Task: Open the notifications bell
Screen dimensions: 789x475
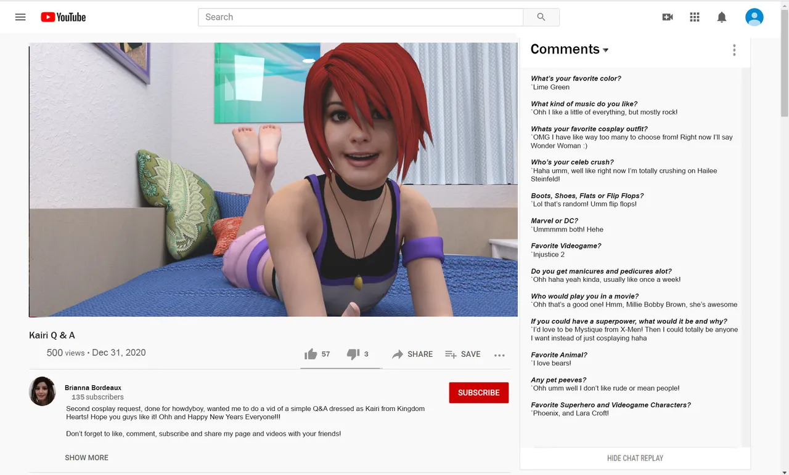Action: coord(722,17)
